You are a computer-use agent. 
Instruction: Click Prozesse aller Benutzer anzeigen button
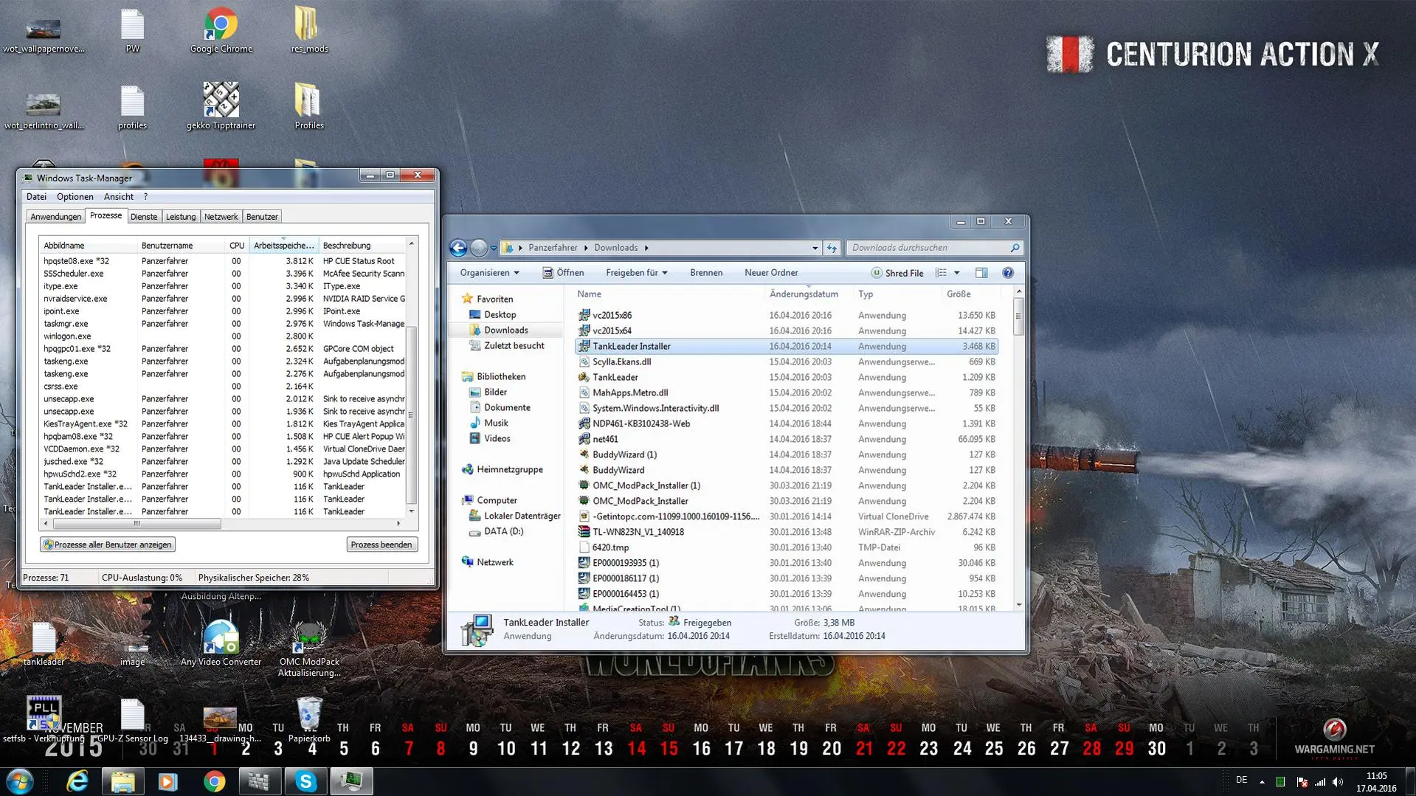tap(108, 544)
